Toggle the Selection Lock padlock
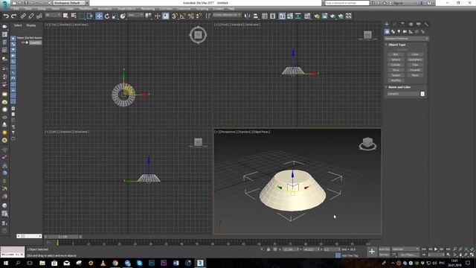The image size is (476, 268). (268, 249)
